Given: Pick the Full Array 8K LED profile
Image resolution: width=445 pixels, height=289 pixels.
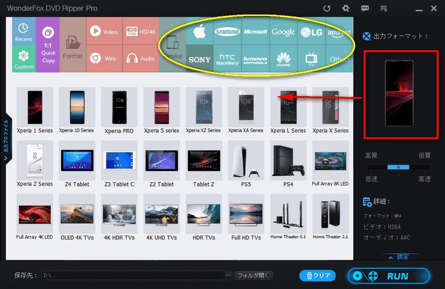Looking at the screenshot, I should 331,164.
